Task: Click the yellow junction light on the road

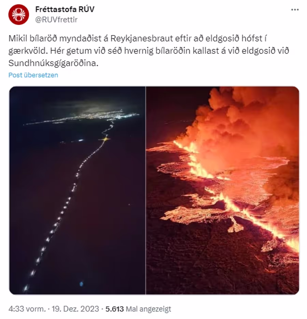Action: tap(105, 139)
